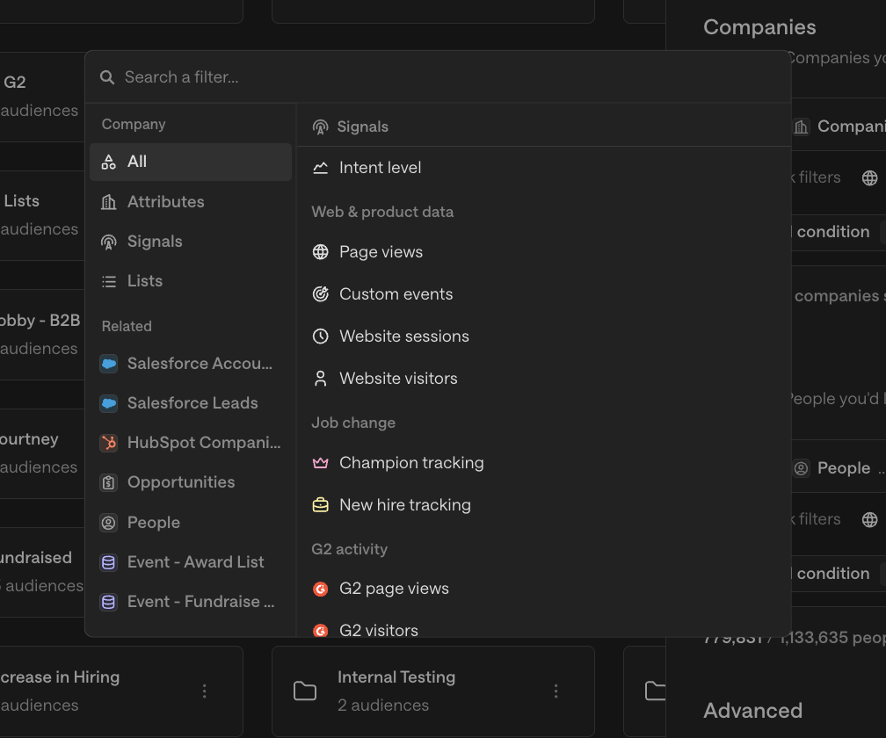Select People in Related sidebar list

191,523
